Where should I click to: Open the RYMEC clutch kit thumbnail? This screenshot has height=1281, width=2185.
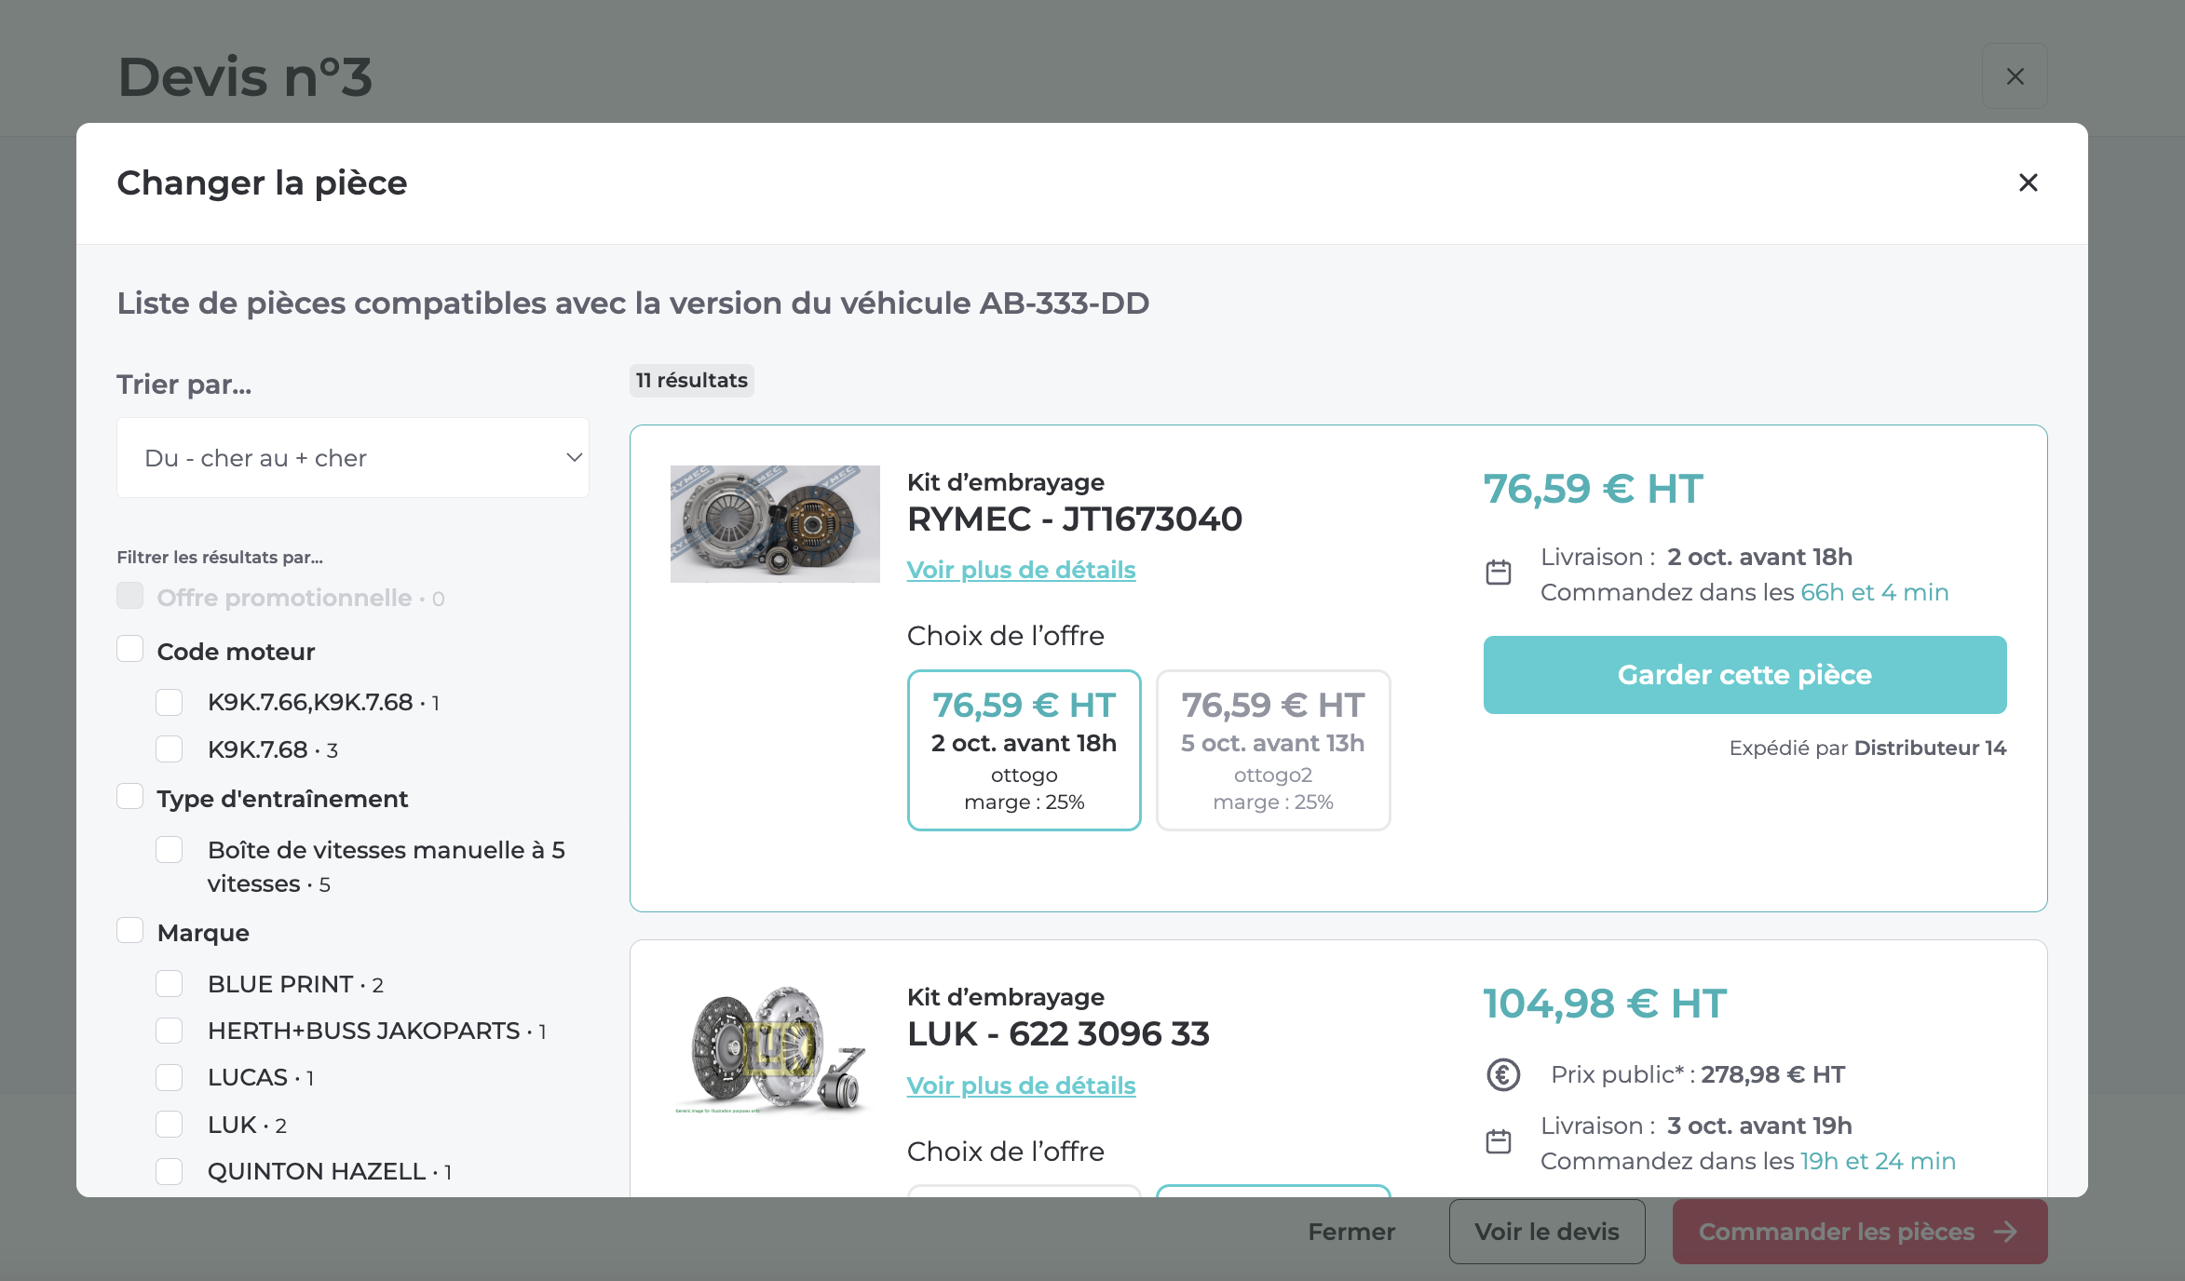click(775, 524)
